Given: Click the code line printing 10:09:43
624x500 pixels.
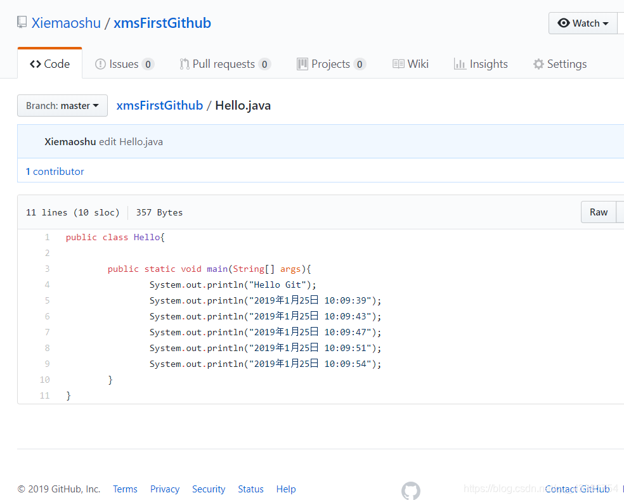Looking at the screenshot, I should [266, 316].
